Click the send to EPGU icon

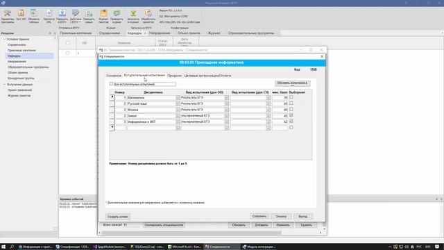(62, 16)
